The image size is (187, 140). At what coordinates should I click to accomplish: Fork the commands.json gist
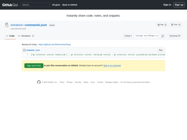176,25
